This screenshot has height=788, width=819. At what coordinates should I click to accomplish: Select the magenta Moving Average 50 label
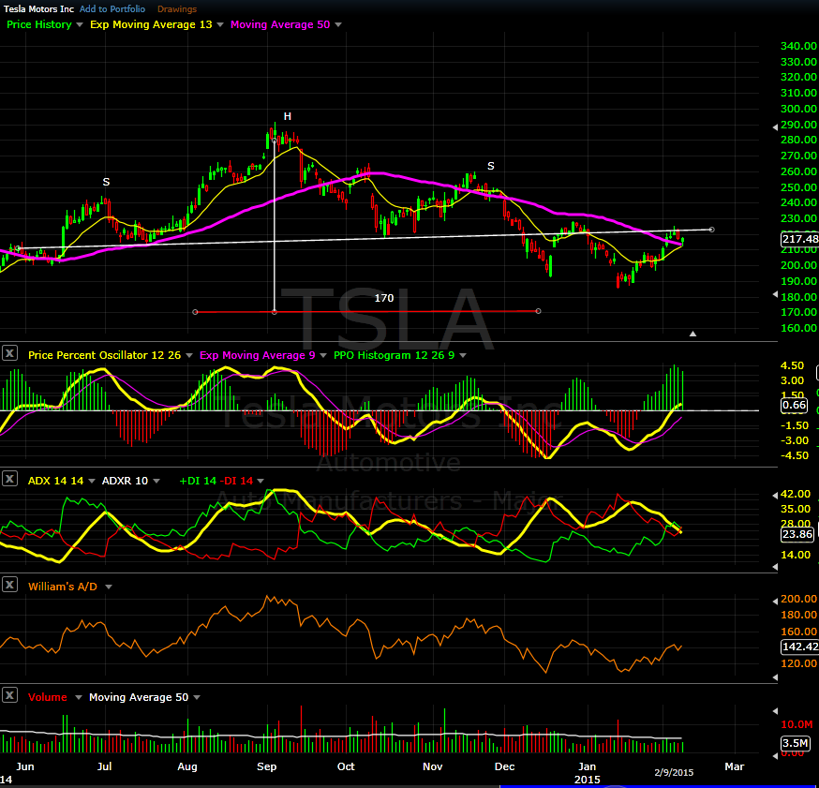pos(280,24)
